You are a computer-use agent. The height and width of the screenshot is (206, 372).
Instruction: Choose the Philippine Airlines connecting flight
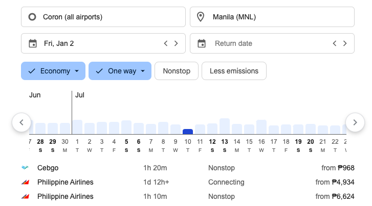[188, 182]
